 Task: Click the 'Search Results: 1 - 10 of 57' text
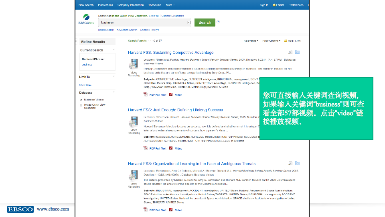[145, 41]
